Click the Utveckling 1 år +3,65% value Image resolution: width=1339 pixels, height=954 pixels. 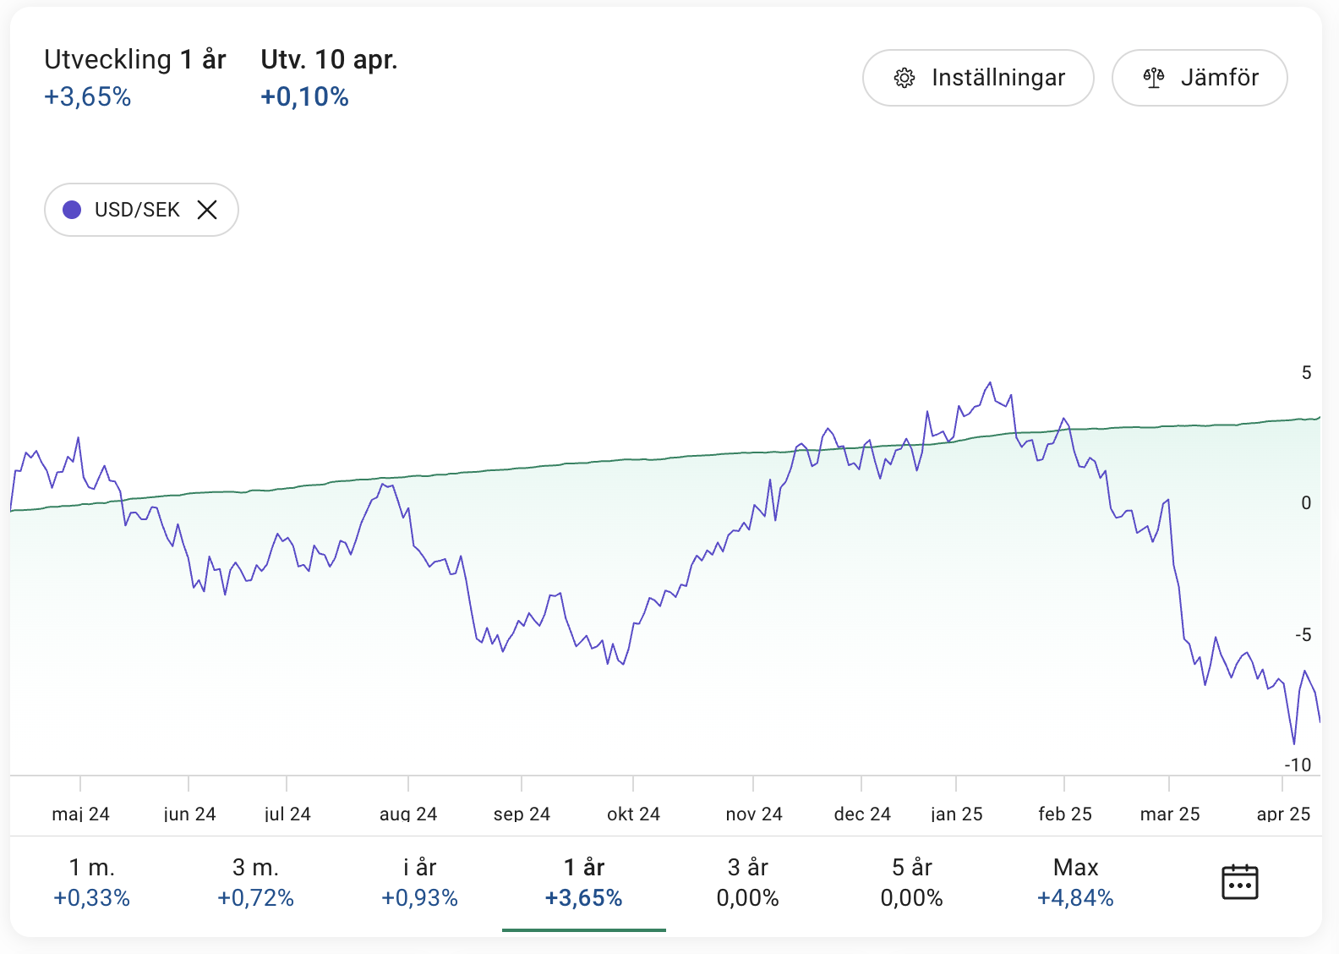click(88, 97)
